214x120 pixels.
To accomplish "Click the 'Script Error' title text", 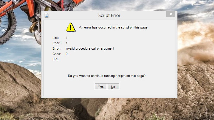I will tap(109, 15).
